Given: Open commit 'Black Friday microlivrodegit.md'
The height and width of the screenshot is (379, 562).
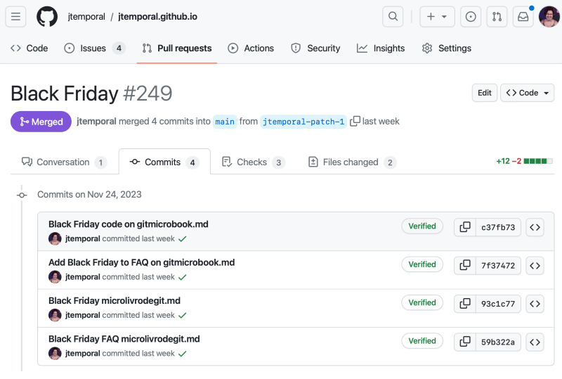Looking at the screenshot, I should (x=115, y=301).
